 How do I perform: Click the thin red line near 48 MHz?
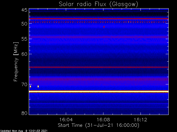(99, 19)
